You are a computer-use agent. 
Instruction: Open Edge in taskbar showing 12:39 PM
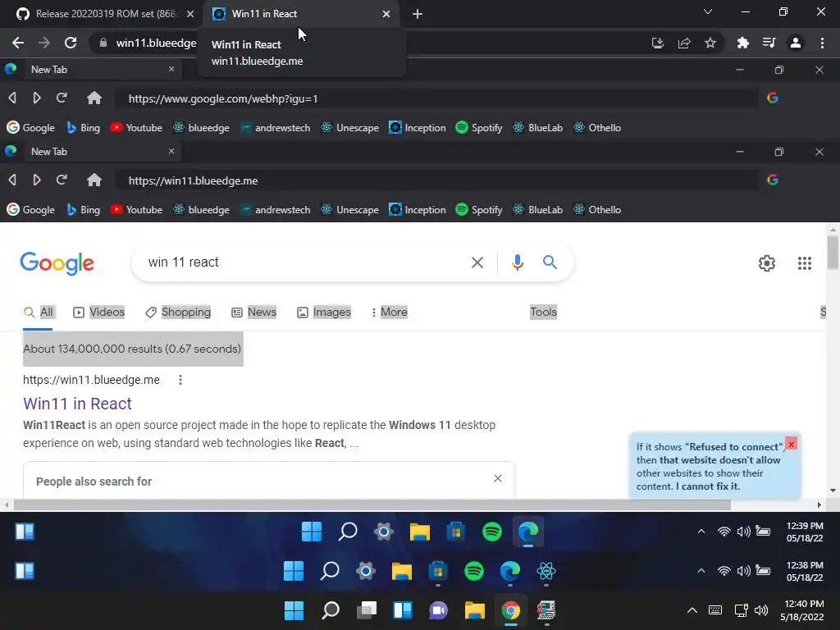[527, 532]
